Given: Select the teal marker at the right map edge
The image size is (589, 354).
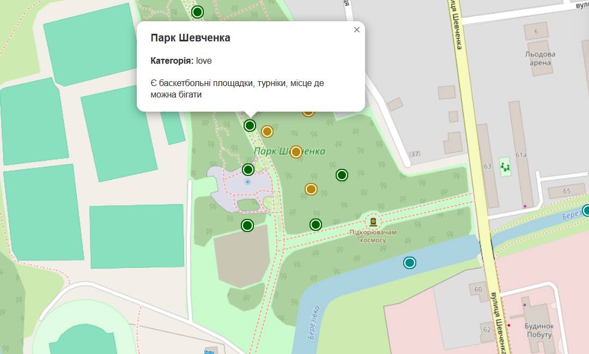Looking at the screenshot, I should coord(586,210).
